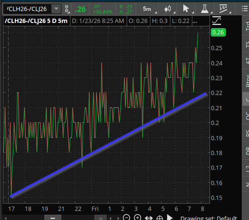The width and height of the screenshot is (249, 220).
Task: Open the Drawing set: Default menu
Action: click(x=209, y=218)
